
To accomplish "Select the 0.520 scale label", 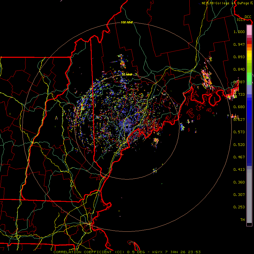I will tap(239, 145).
